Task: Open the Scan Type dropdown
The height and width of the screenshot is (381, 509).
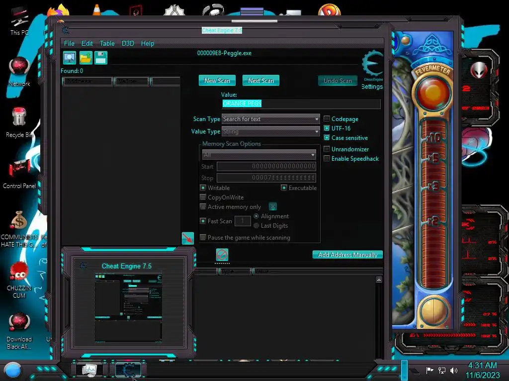Action: [271, 119]
